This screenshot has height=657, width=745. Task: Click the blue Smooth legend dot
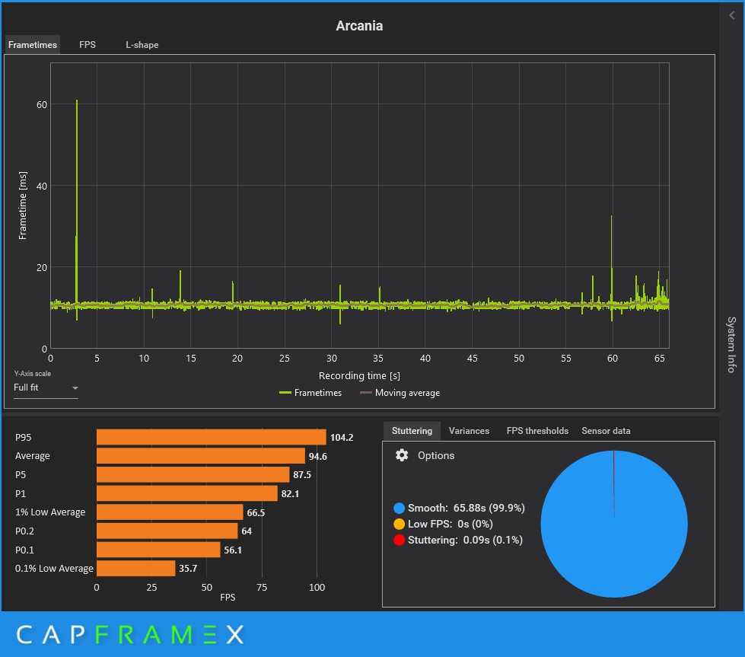(399, 508)
